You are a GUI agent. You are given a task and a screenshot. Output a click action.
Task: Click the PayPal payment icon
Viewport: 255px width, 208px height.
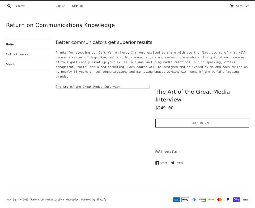pyautogui.click(x=228, y=199)
